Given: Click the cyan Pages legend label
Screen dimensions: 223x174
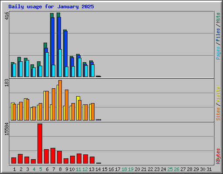Looking at the screenshot, I should click(x=218, y=53).
